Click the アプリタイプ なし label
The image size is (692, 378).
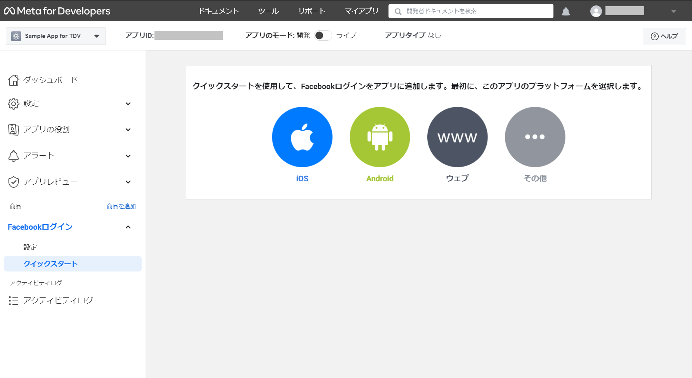point(413,35)
